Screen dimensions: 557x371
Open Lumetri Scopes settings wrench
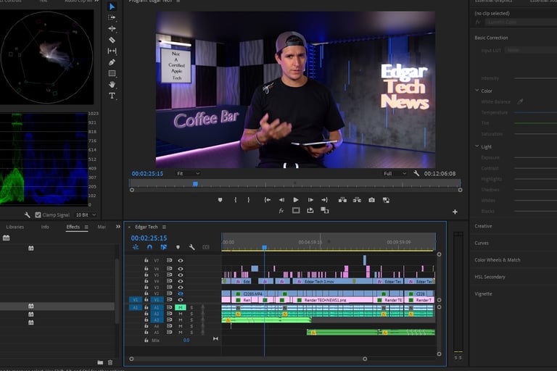tap(27, 214)
